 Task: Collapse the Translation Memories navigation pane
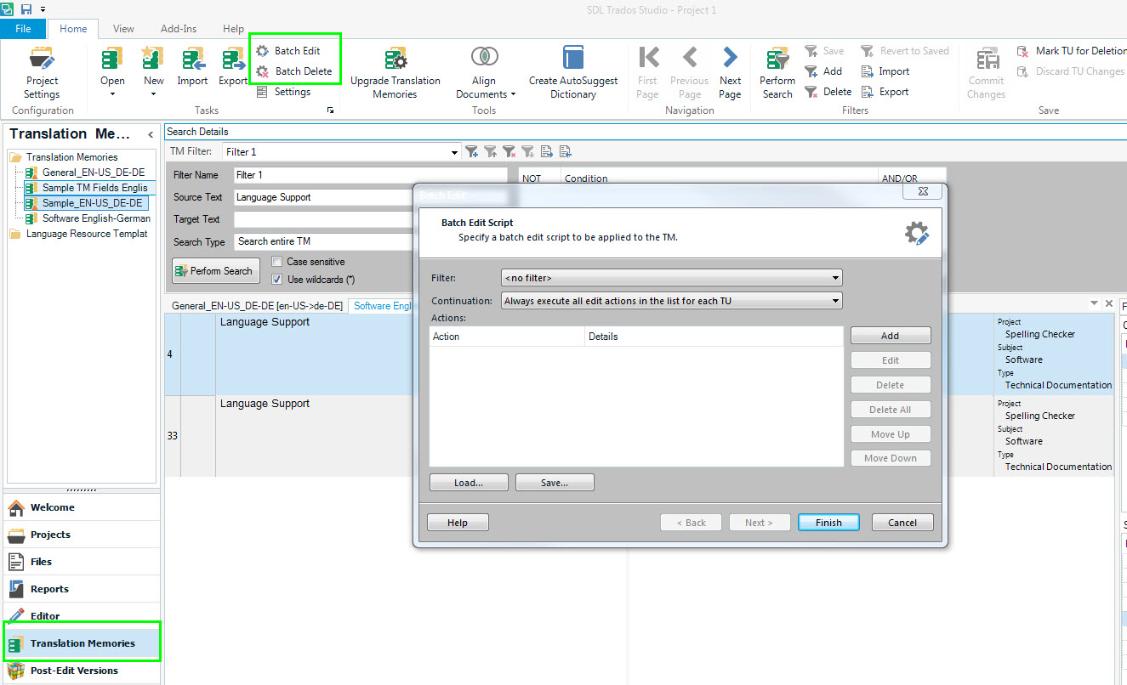point(151,134)
